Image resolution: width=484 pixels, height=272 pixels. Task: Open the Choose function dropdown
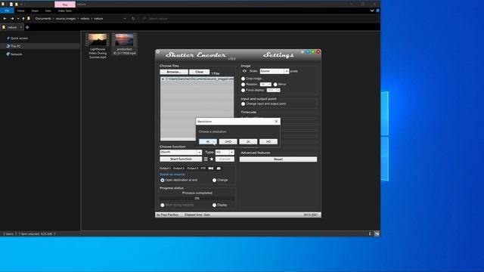tap(200, 153)
